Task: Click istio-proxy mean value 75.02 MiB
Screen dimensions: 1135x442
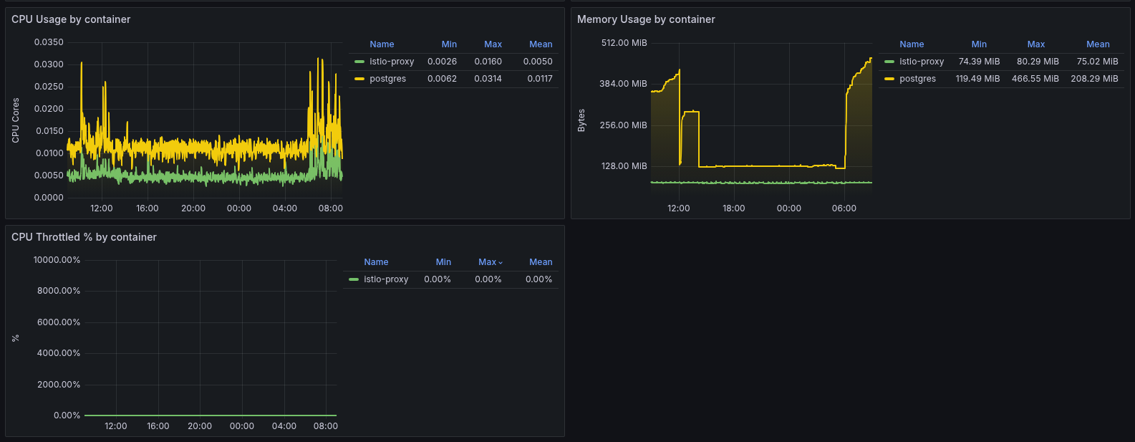Action: pos(1097,62)
